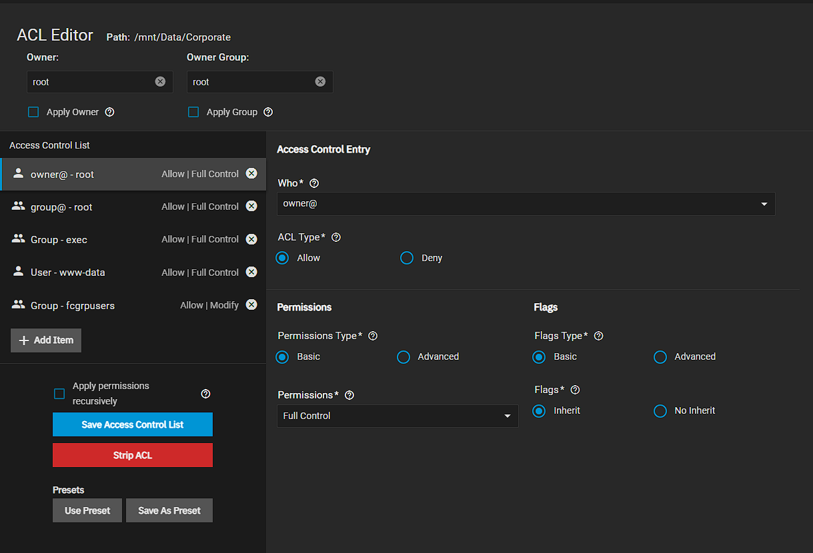Open the Apply Group help tooltip icon
This screenshot has width=813, height=553.
pos(268,112)
